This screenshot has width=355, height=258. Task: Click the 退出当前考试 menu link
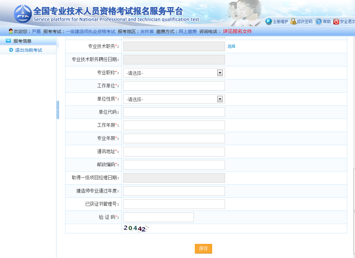29,50
